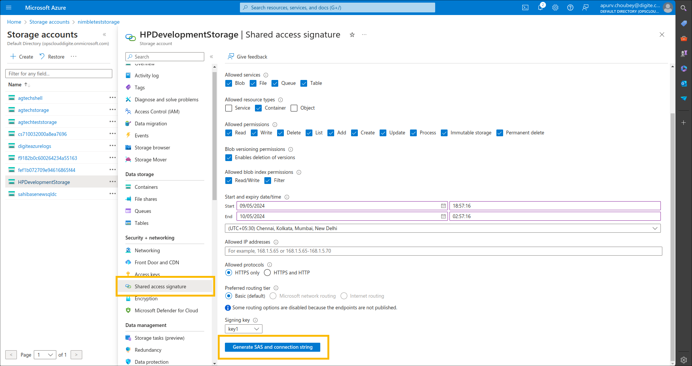692x366 pixels.
Task: Select Diagnose and solve problems
Action: (x=166, y=99)
